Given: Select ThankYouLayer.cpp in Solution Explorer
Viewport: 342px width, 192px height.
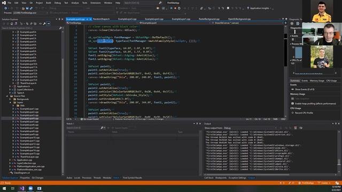Looking at the screenshot, I should pyautogui.click(x=29, y=157).
